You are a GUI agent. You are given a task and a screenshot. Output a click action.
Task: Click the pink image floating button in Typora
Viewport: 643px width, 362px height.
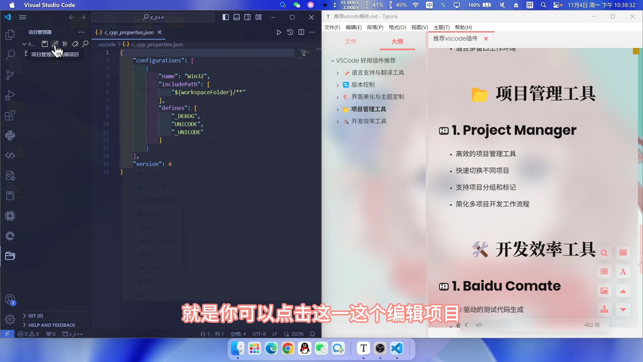(604, 291)
